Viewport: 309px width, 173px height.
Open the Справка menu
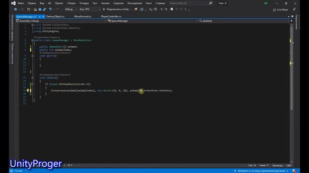click(160, 3)
